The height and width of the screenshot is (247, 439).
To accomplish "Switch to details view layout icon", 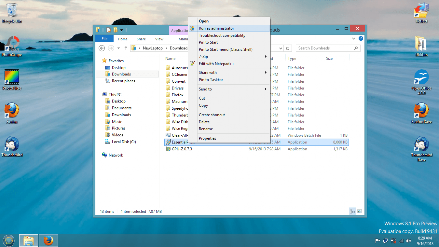I will point(352,211).
